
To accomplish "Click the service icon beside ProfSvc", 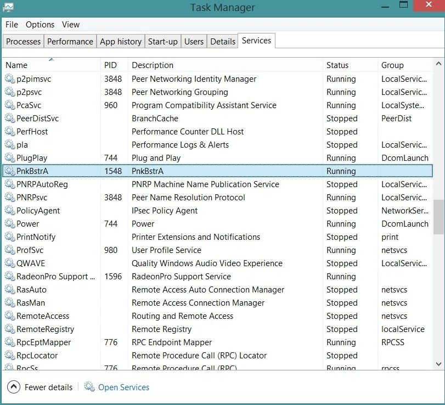I will 10,250.
